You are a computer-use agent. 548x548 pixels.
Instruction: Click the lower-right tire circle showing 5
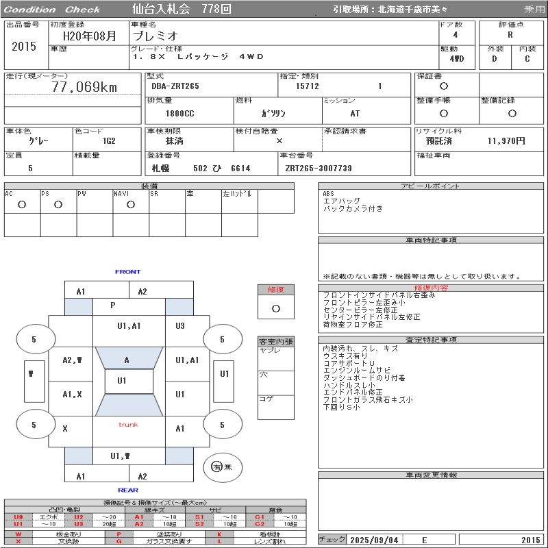(x=221, y=425)
